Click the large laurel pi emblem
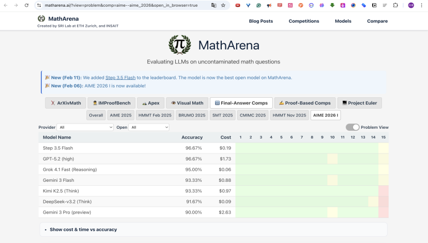Screen dimensions: 428x243 point(179,45)
